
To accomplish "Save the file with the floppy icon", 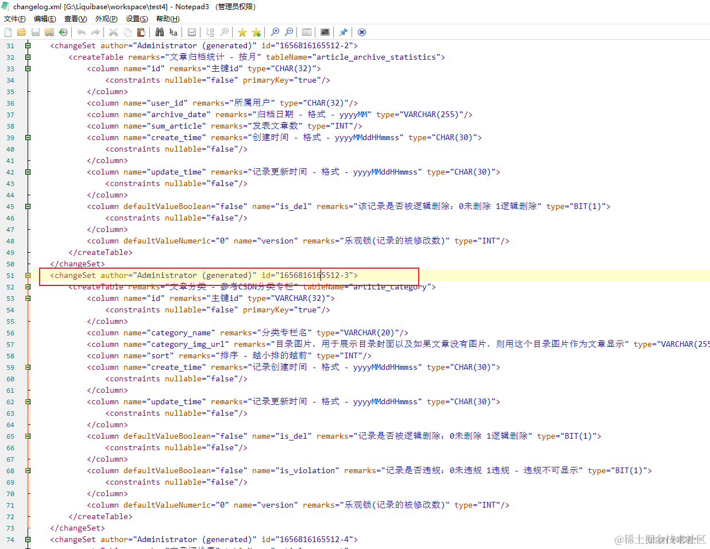I will (36, 32).
